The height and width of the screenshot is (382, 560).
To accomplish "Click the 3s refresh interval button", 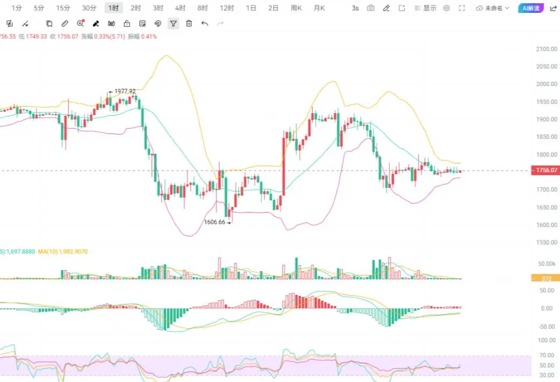I will pyautogui.click(x=355, y=8).
